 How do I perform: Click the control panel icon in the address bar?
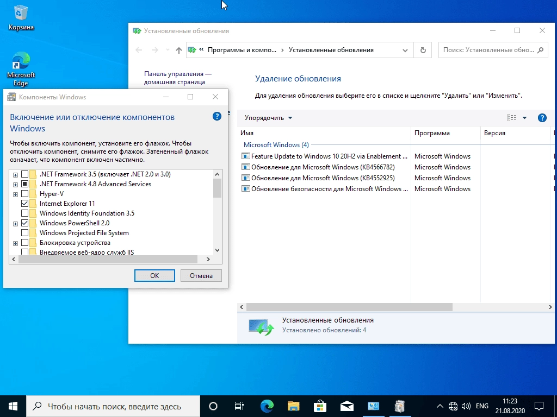pyautogui.click(x=192, y=50)
